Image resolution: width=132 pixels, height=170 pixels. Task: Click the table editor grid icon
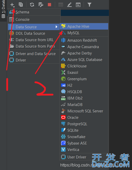(x=61, y=5)
